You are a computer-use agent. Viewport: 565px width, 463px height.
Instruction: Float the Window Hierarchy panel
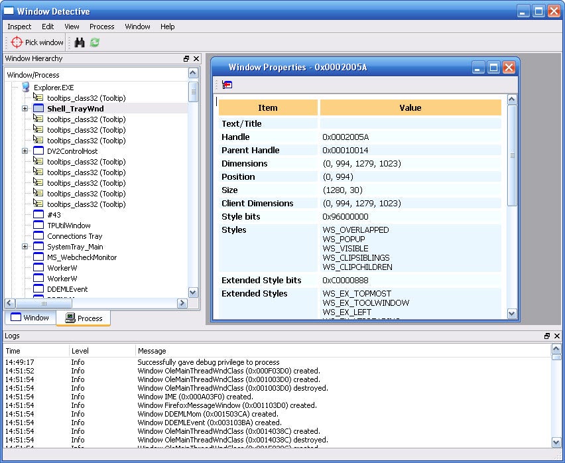click(x=186, y=59)
